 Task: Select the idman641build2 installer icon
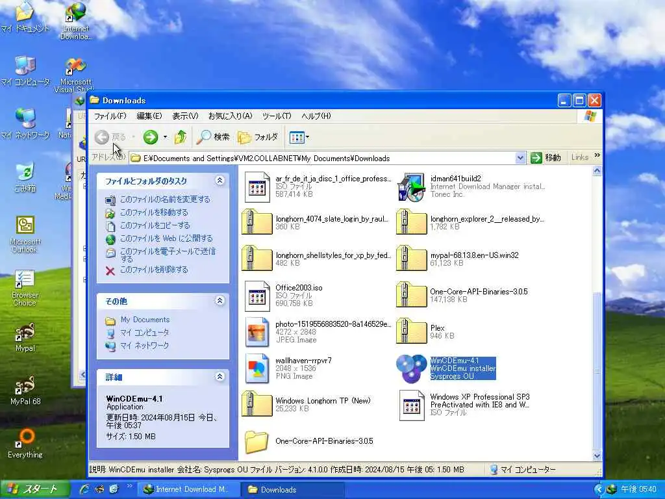(x=411, y=186)
